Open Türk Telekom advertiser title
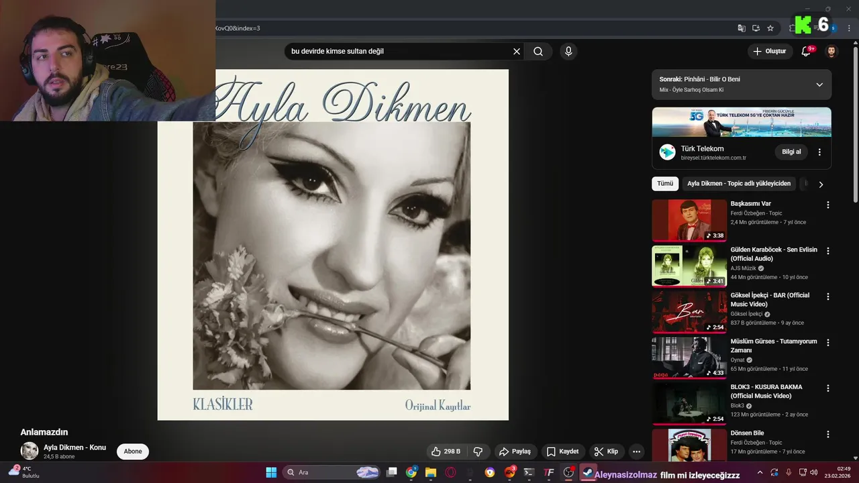This screenshot has width=859, height=483. [702, 149]
